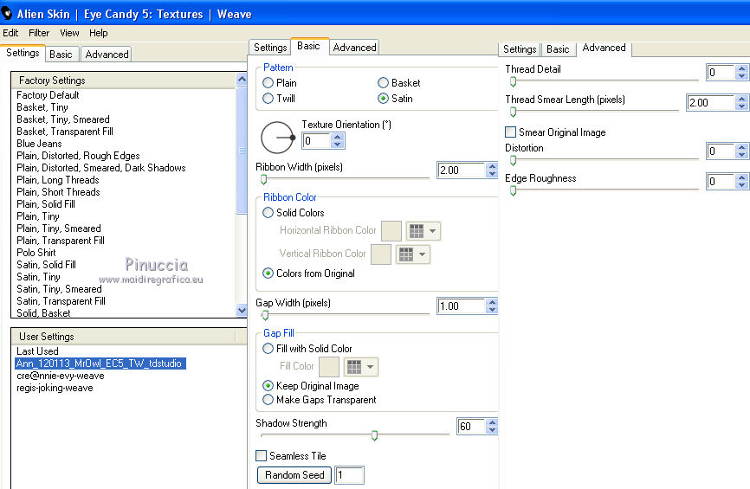The height and width of the screenshot is (489, 750).
Task: Click the Shadow Strength slider handle
Action: pyautogui.click(x=374, y=435)
